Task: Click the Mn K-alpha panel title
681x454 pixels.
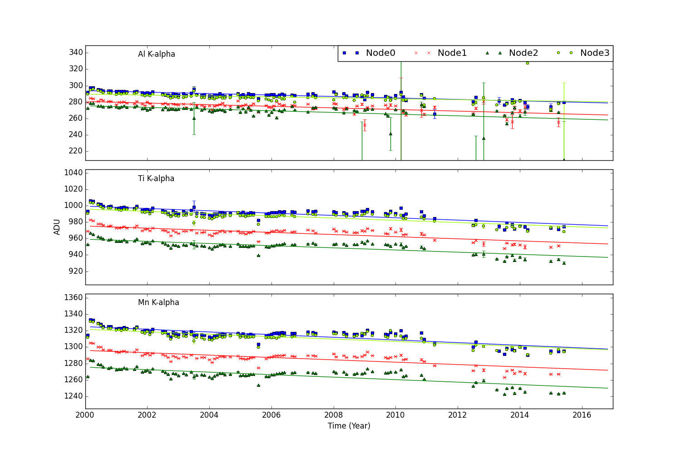Action: (158, 302)
